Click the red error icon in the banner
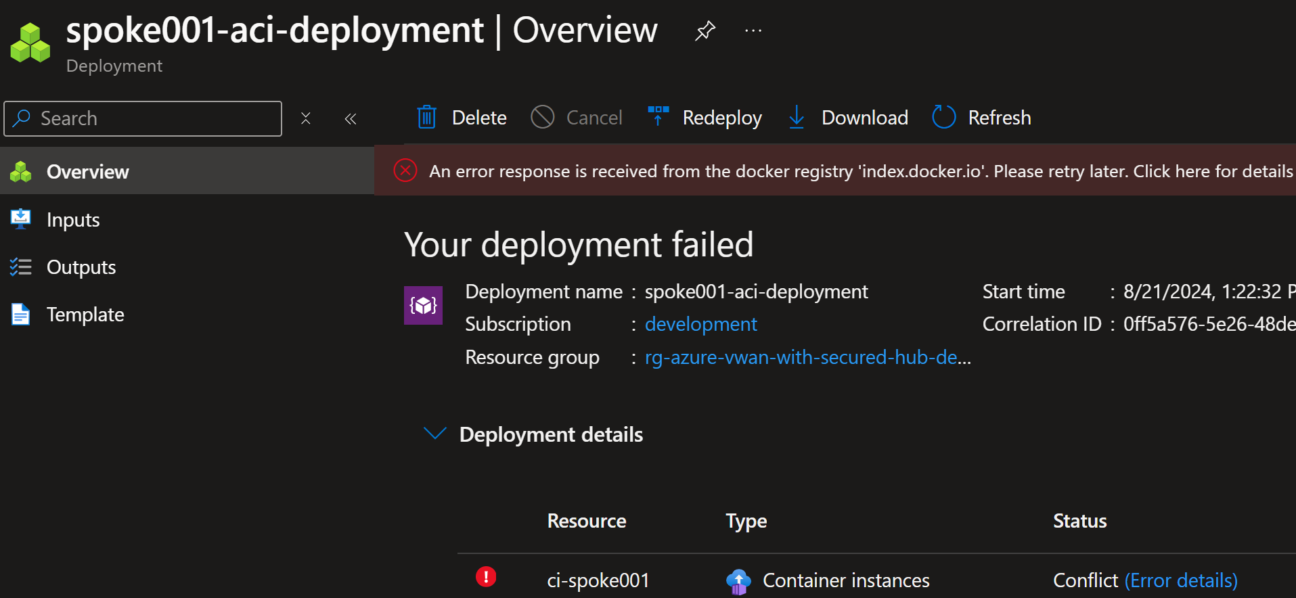Viewport: 1296px width, 598px height. [x=405, y=170]
